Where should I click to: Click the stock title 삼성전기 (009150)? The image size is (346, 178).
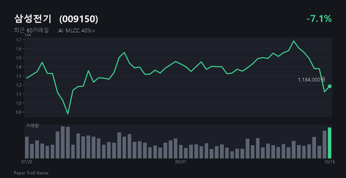point(56,19)
